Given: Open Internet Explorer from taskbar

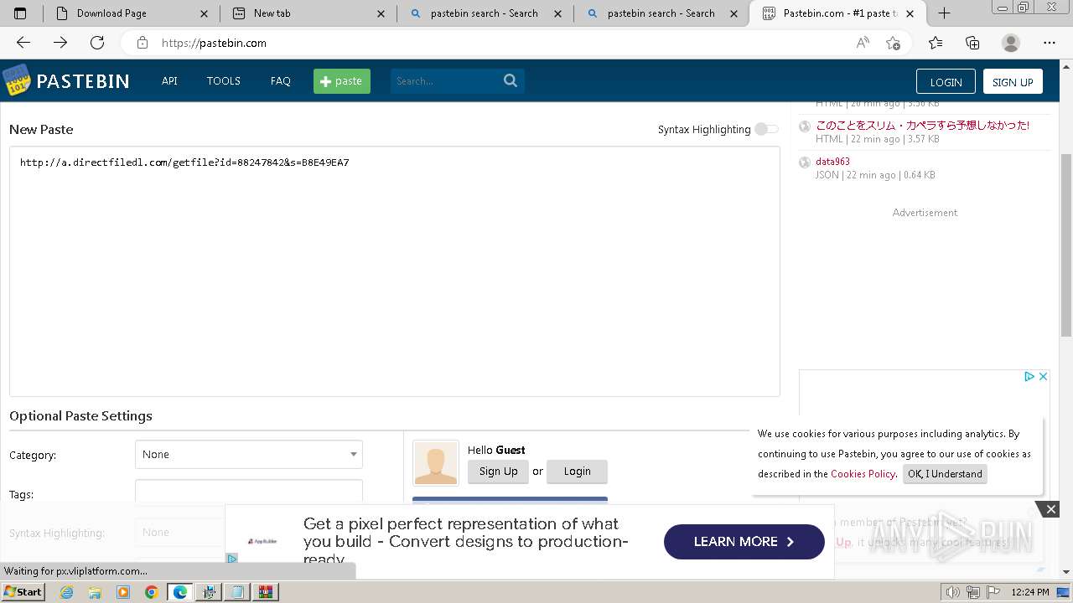Looking at the screenshot, I should click(66, 592).
